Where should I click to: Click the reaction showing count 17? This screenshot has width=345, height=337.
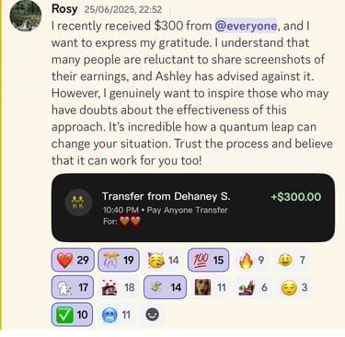(x=73, y=287)
